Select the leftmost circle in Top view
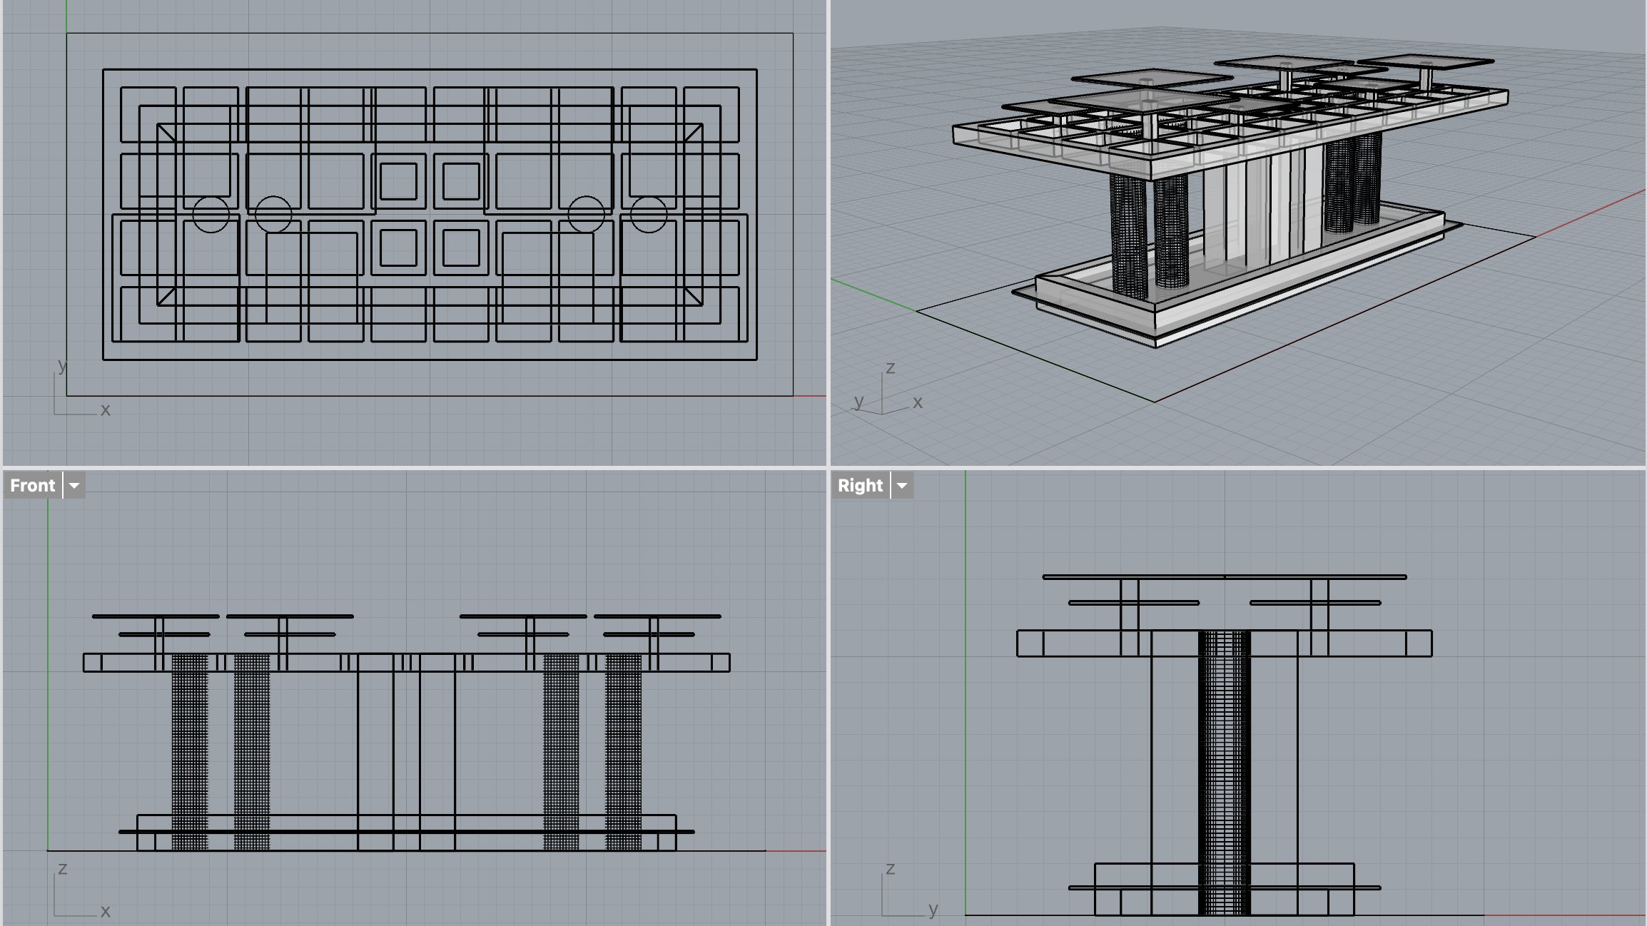This screenshot has width=1647, height=926. pyautogui.click(x=211, y=214)
